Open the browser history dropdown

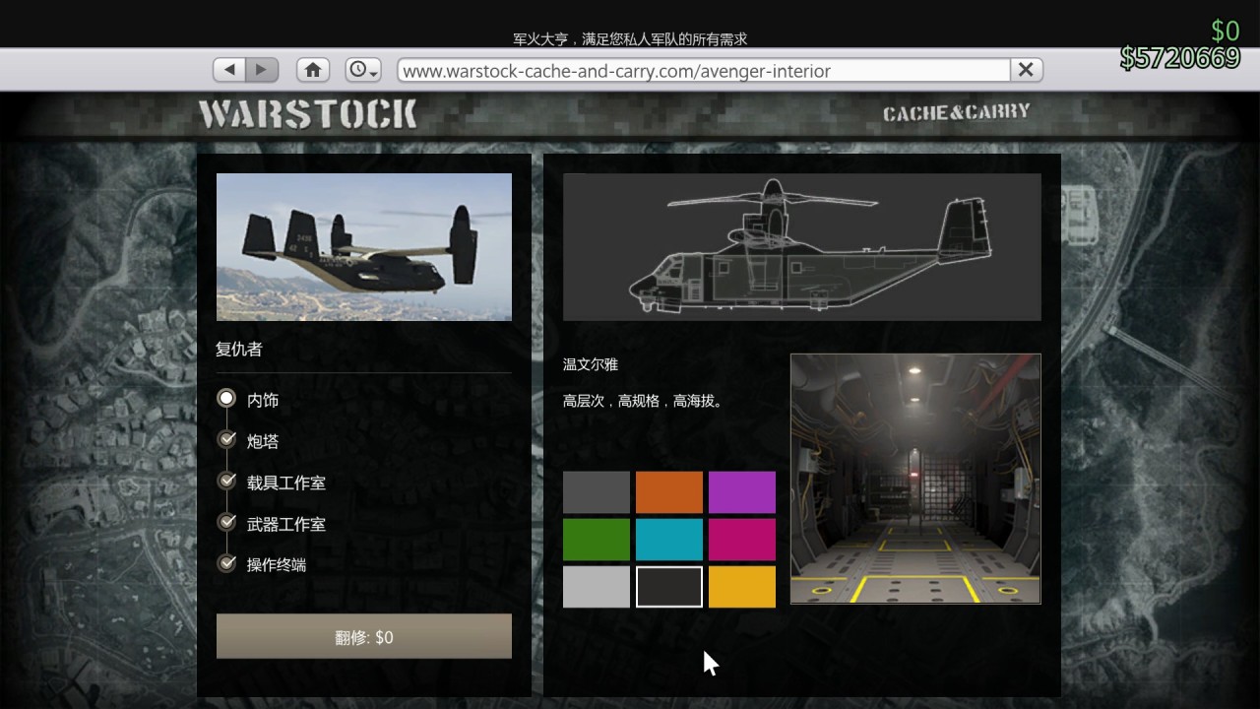[363, 70]
